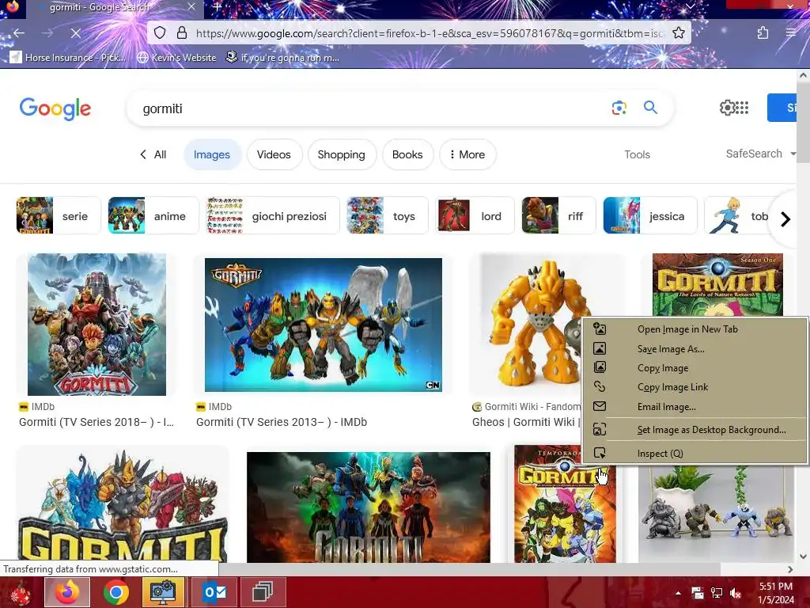Open the list all tabs dropdown arrow
Screen dimensions: 810x608
click(x=690, y=6)
